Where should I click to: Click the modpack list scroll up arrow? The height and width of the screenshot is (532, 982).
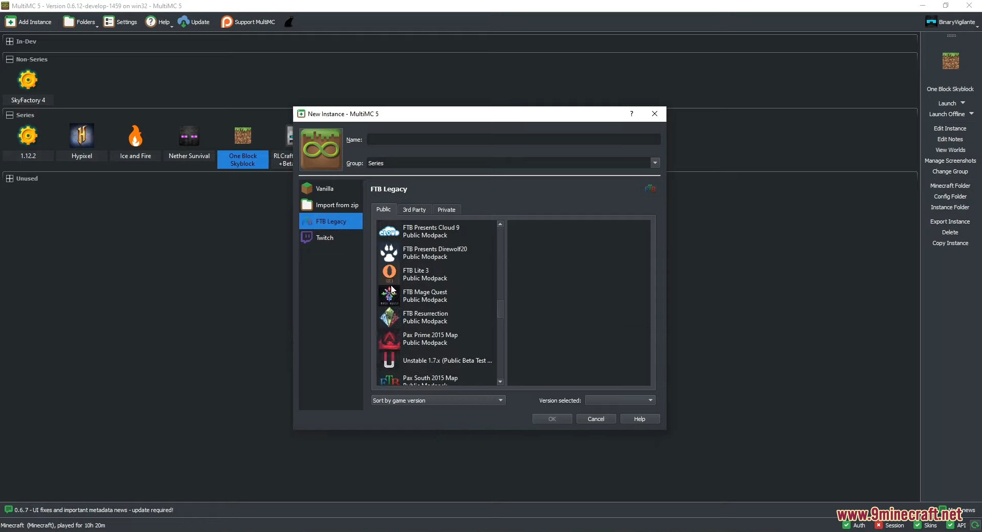tap(500, 224)
